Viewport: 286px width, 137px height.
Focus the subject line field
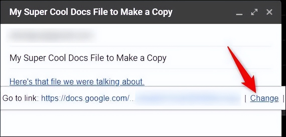pos(140,58)
